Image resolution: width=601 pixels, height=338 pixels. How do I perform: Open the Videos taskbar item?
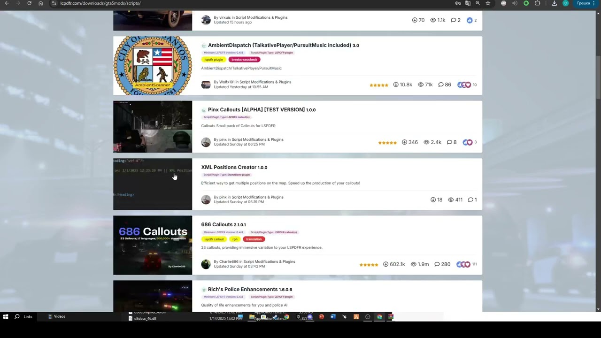tap(56, 316)
